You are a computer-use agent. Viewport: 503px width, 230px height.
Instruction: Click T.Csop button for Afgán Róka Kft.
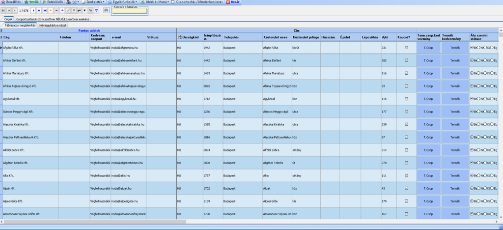428,48
